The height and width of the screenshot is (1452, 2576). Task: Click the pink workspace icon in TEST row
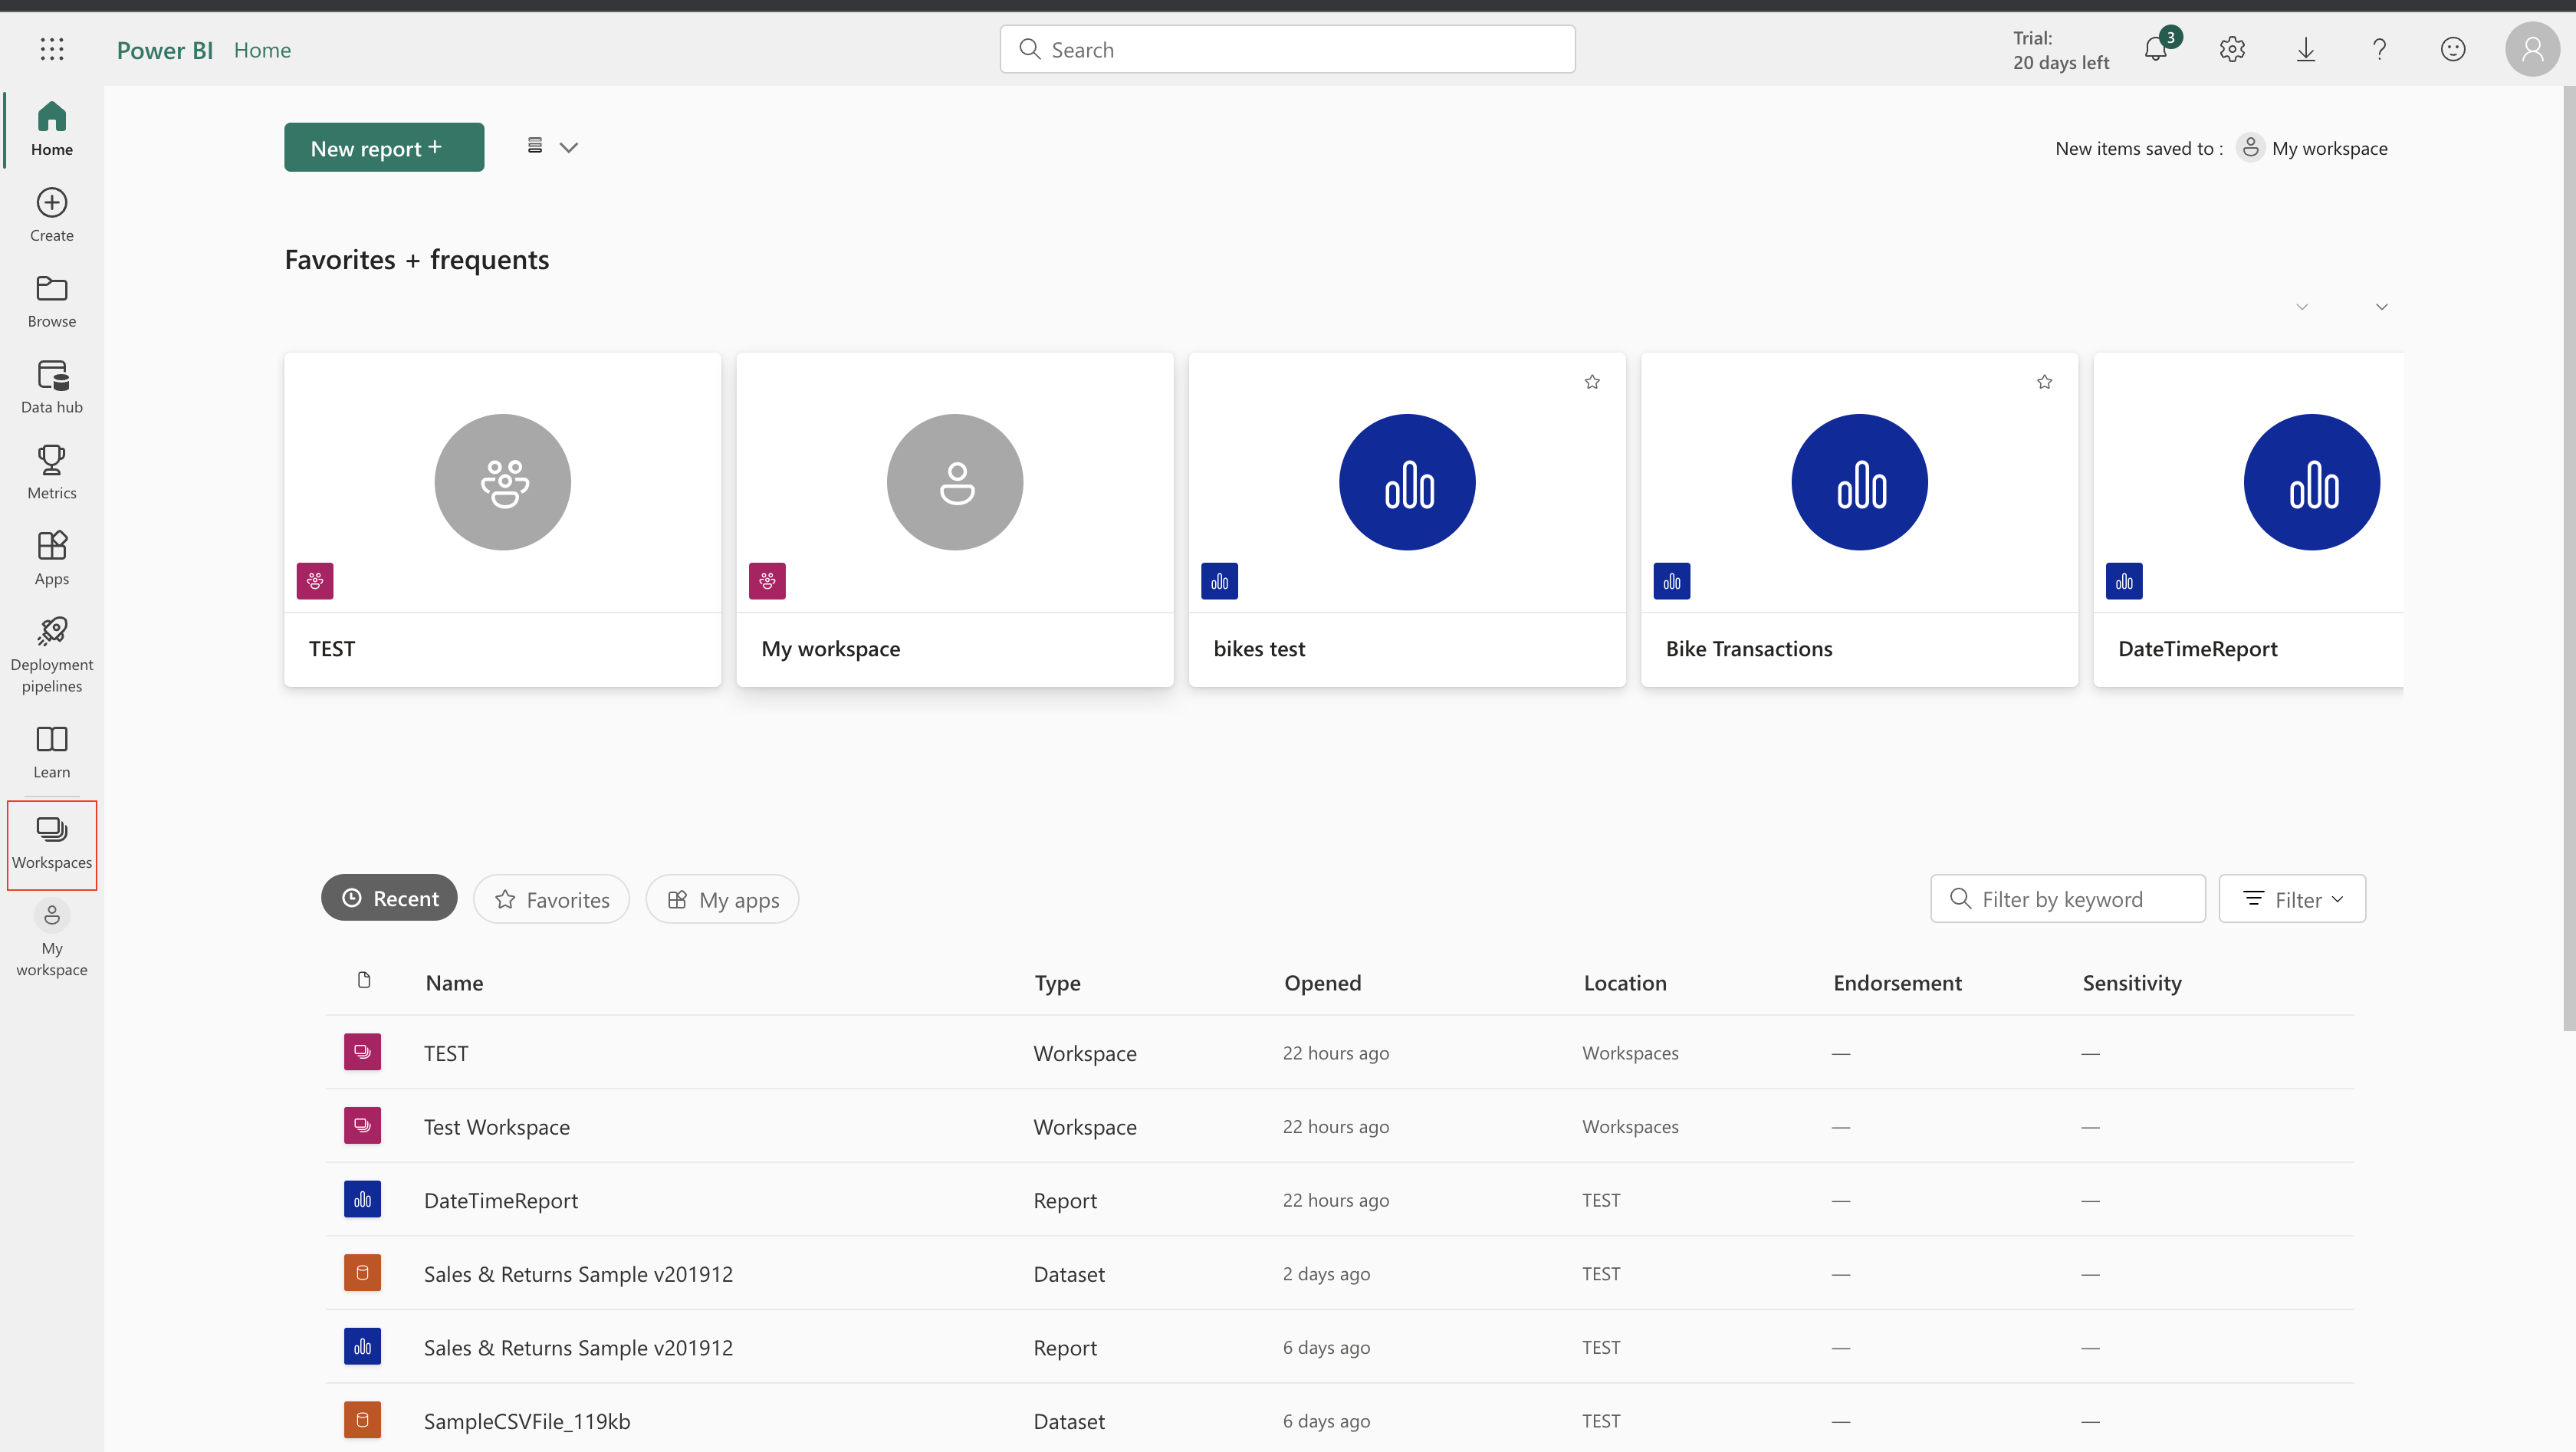[362, 1052]
